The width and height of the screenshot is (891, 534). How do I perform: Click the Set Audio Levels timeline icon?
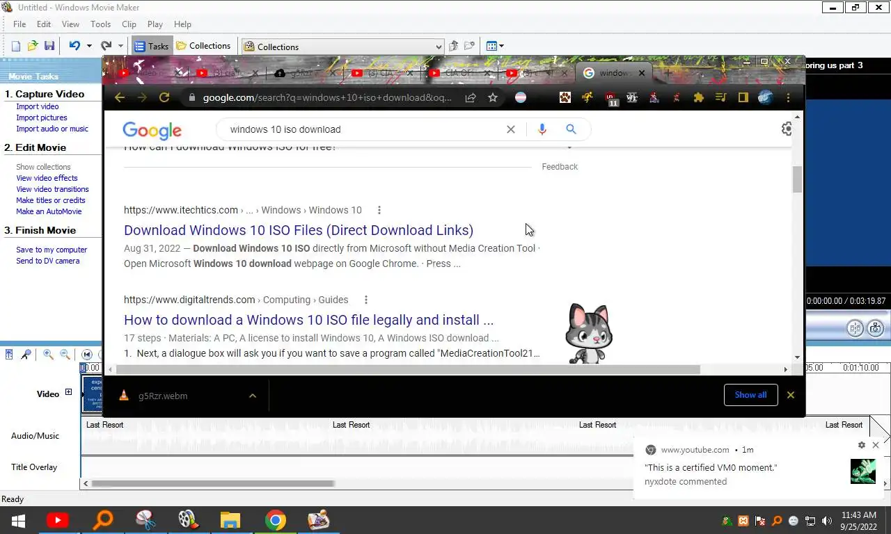[9, 355]
